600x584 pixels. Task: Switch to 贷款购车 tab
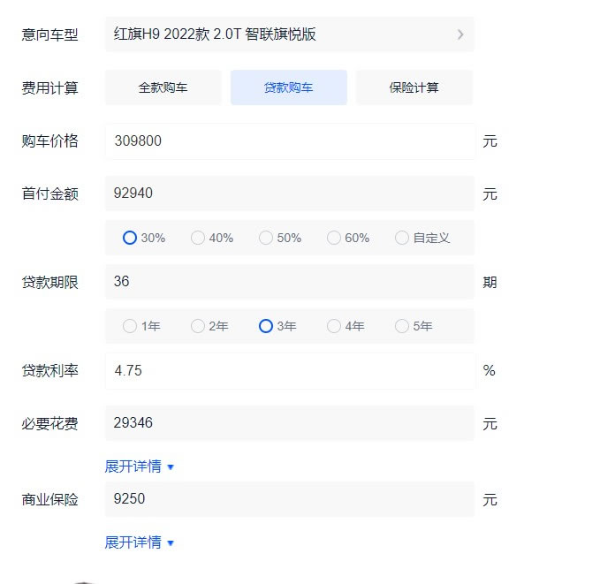pos(289,87)
